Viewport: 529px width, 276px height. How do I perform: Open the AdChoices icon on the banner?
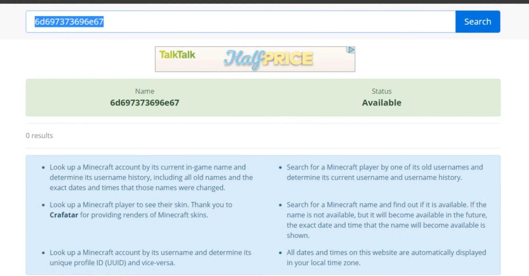point(351,50)
